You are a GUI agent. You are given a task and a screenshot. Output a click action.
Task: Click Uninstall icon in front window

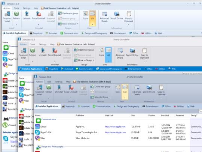(59, 89)
